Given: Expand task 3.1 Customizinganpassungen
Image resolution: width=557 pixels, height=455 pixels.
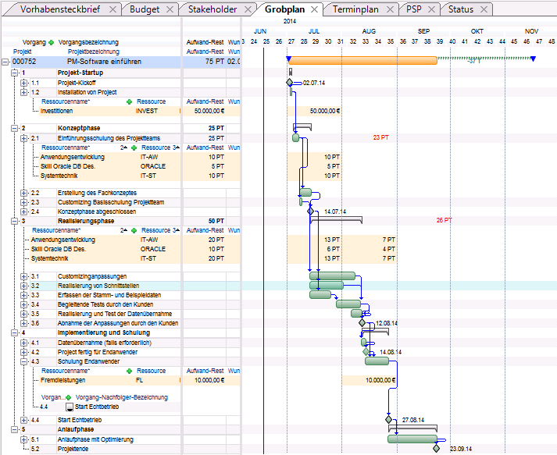Looking at the screenshot, I should point(23,276).
